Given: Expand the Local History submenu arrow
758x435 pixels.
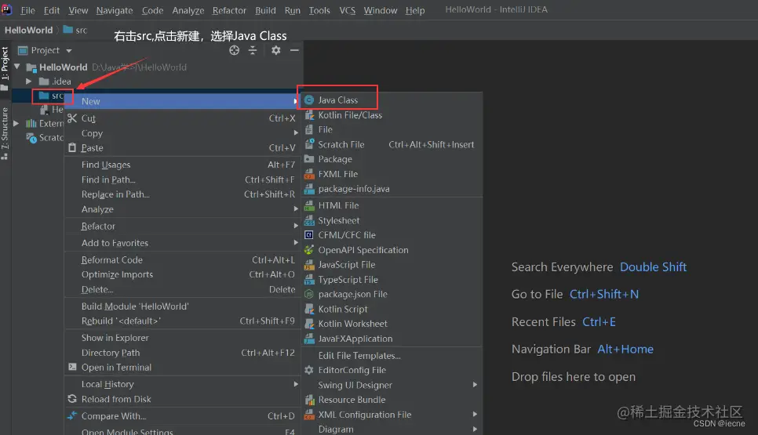Looking at the screenshot, I should [296, 384].
